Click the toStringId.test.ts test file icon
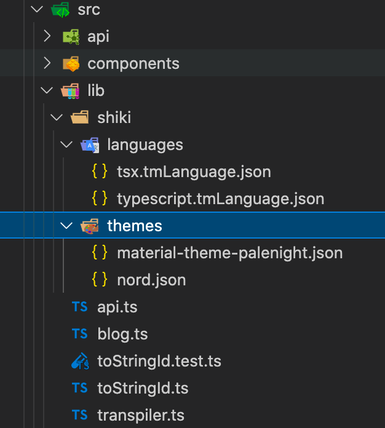Screen dimensions: 385x428 click(80, 362)
